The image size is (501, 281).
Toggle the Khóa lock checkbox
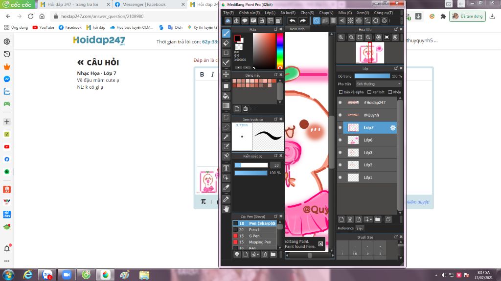tap(390, 92)
